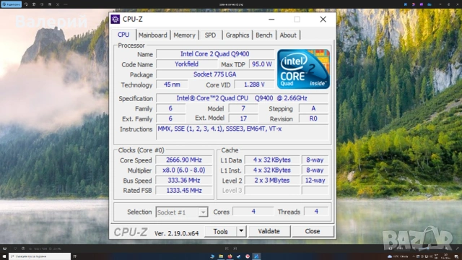Click the version text Ver. 2.19.0.x64
This screenshot has height=260, width=462.
(x=176, y=233)
